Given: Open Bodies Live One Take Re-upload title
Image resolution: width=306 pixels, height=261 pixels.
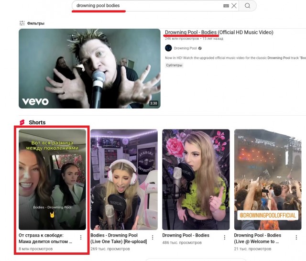Looking at the screenshot, I should [x=119, y=239].
